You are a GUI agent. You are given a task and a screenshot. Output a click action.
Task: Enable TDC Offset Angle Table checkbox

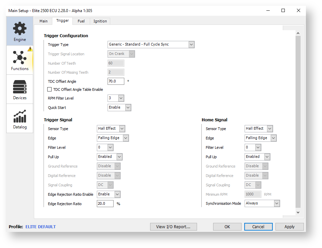click(49, 89)
